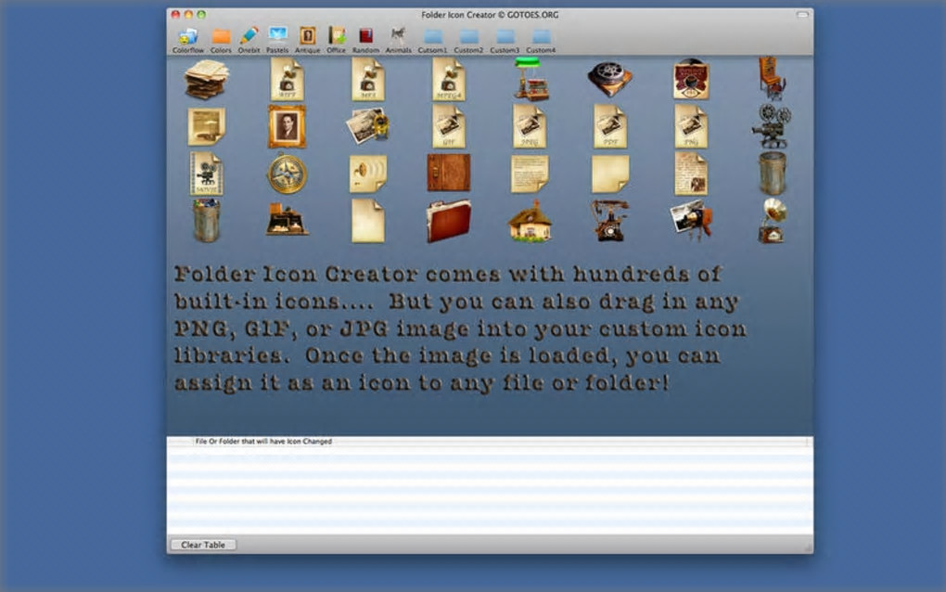Select the closed leather book icon
Viewport: 946px width, 592px height.
coord(449,173)
